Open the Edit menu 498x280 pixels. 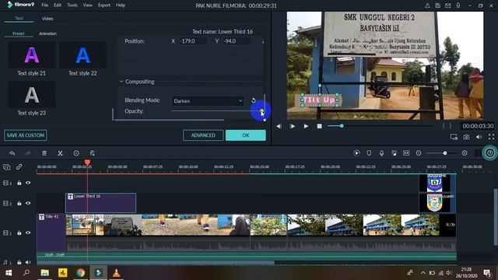pos(58,5)
